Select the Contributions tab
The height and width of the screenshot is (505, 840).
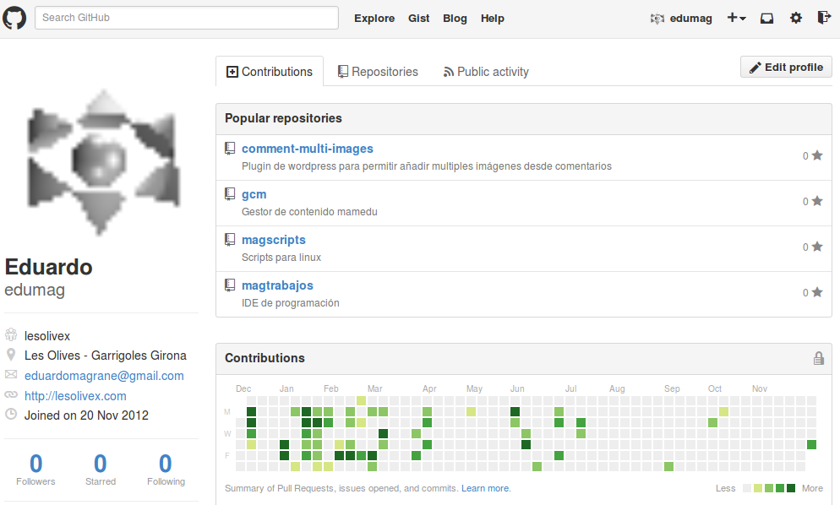point(269,72)
